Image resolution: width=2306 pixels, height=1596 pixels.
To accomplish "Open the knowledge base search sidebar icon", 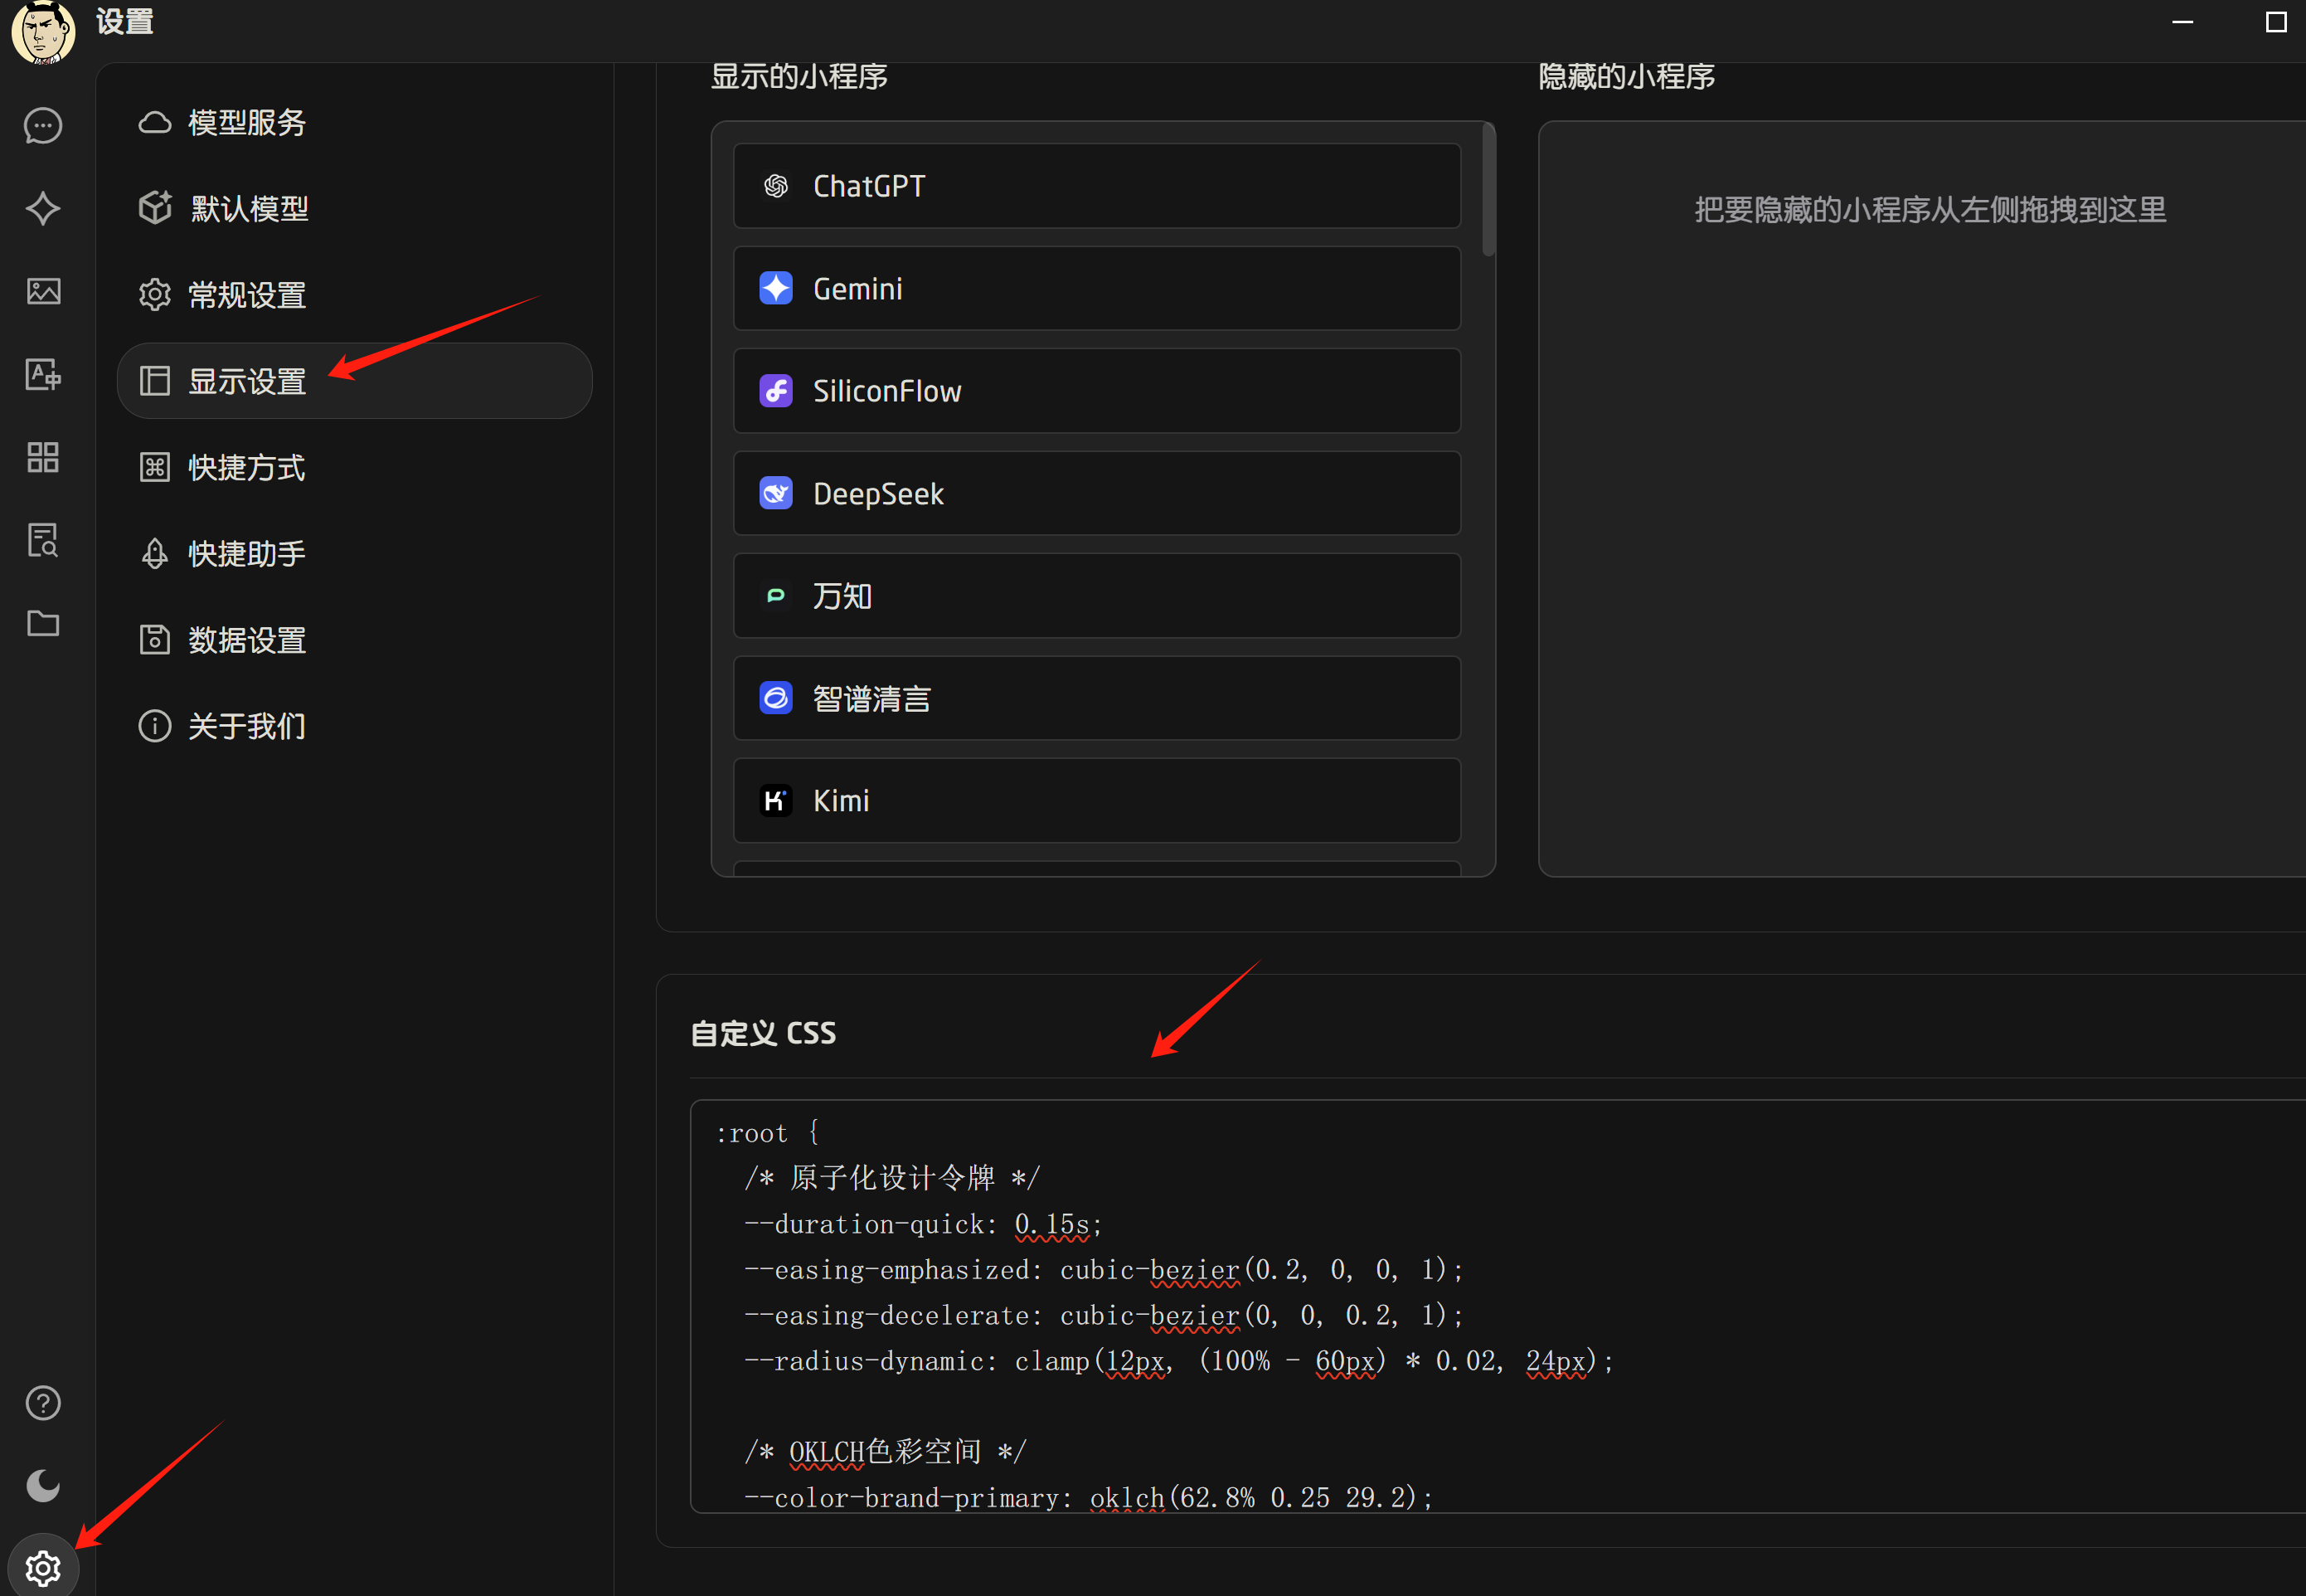I will pos(43,540).
